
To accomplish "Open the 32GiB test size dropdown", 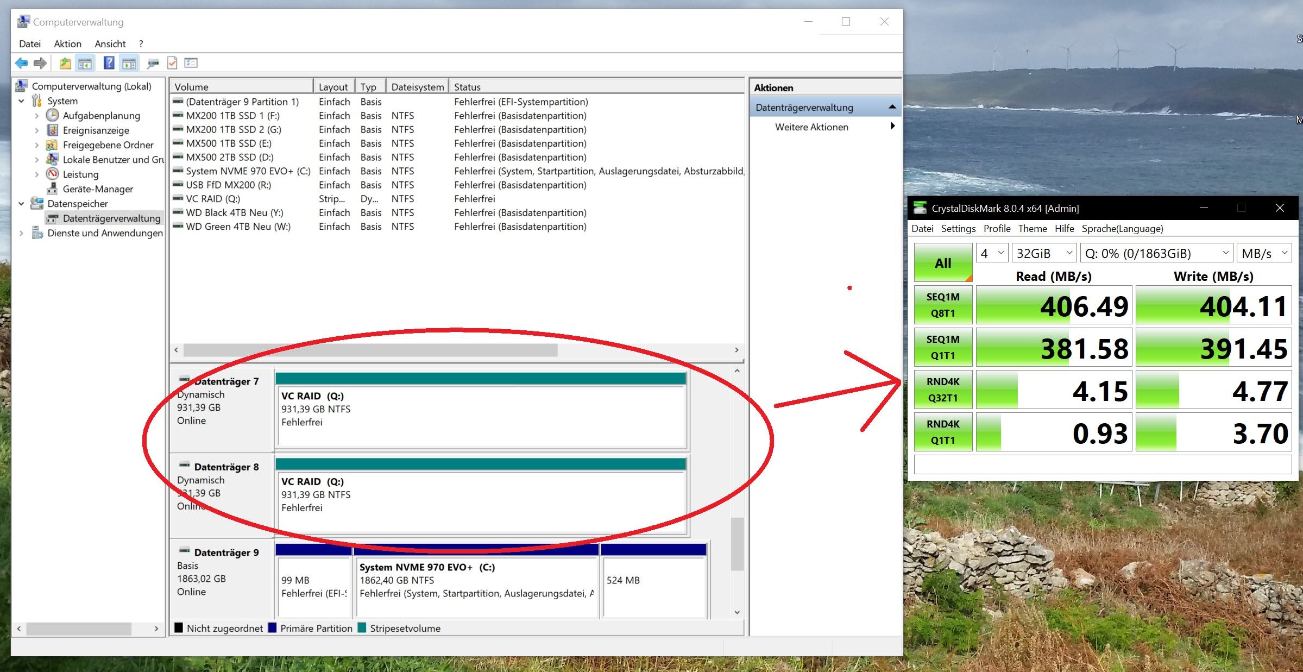I will [x=1044, y=253].
